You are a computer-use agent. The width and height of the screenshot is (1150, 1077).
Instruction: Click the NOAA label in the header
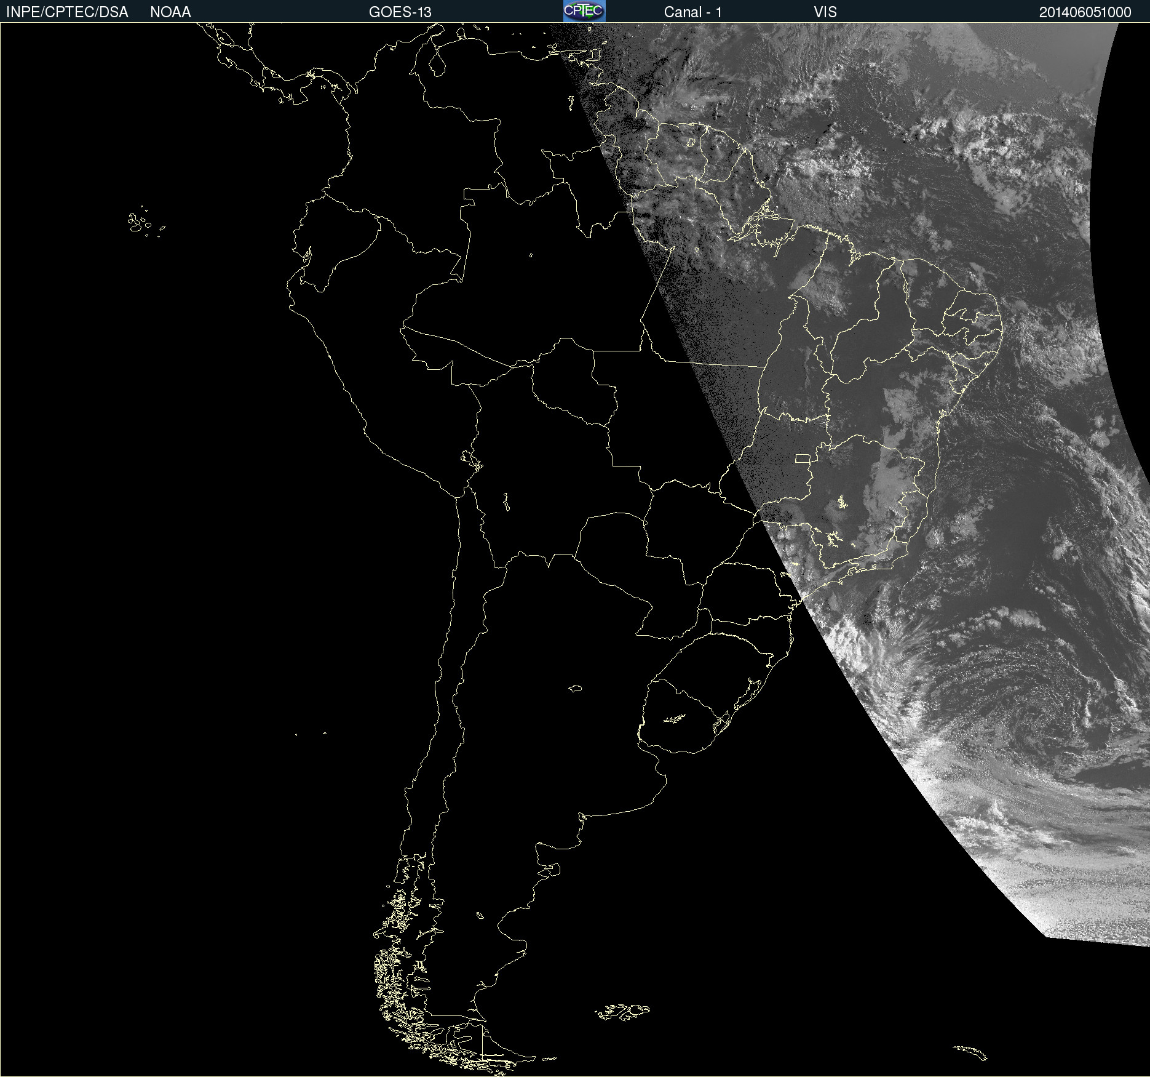170,12
